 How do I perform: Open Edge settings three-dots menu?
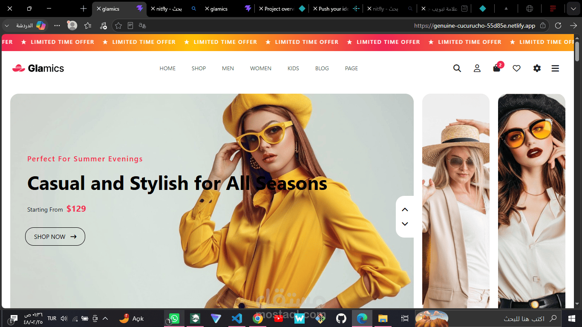click(x=57, y=26)
